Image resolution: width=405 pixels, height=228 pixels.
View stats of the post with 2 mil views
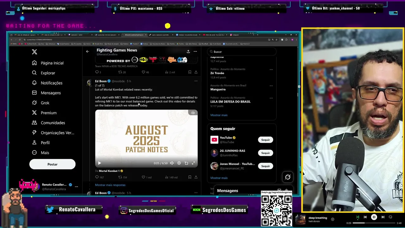coord(170,72)
